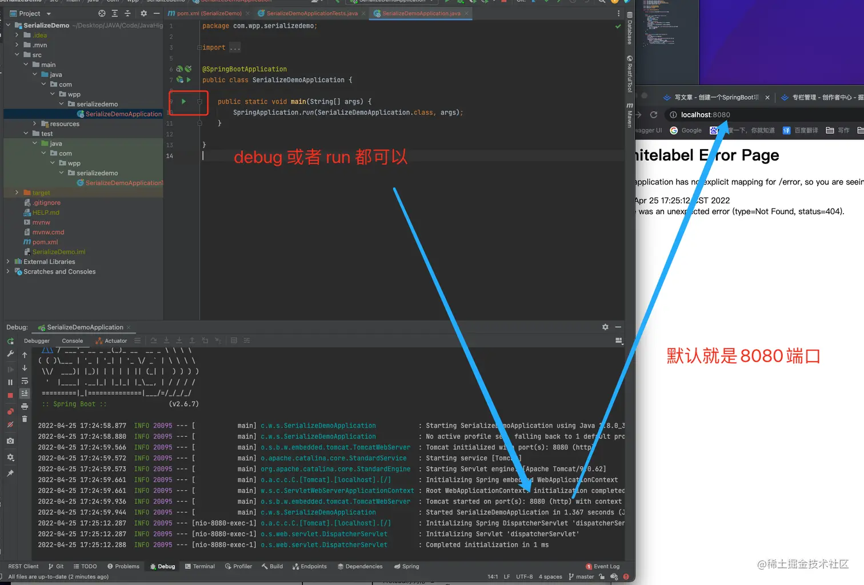Select the Debugger tab
Screen dimensions: 864x585
pos(37,341)
